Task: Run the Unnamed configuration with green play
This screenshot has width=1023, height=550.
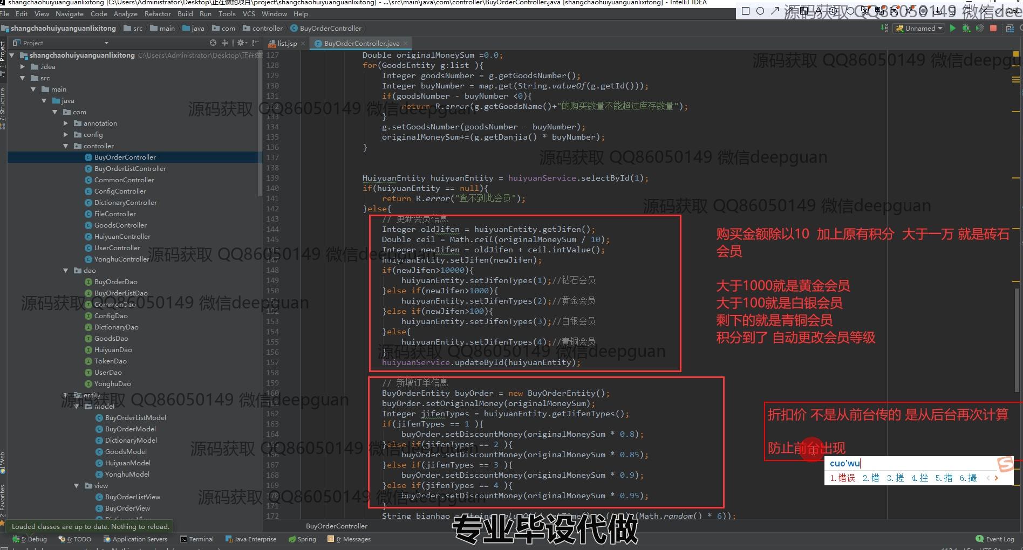Action: point(952,29)
